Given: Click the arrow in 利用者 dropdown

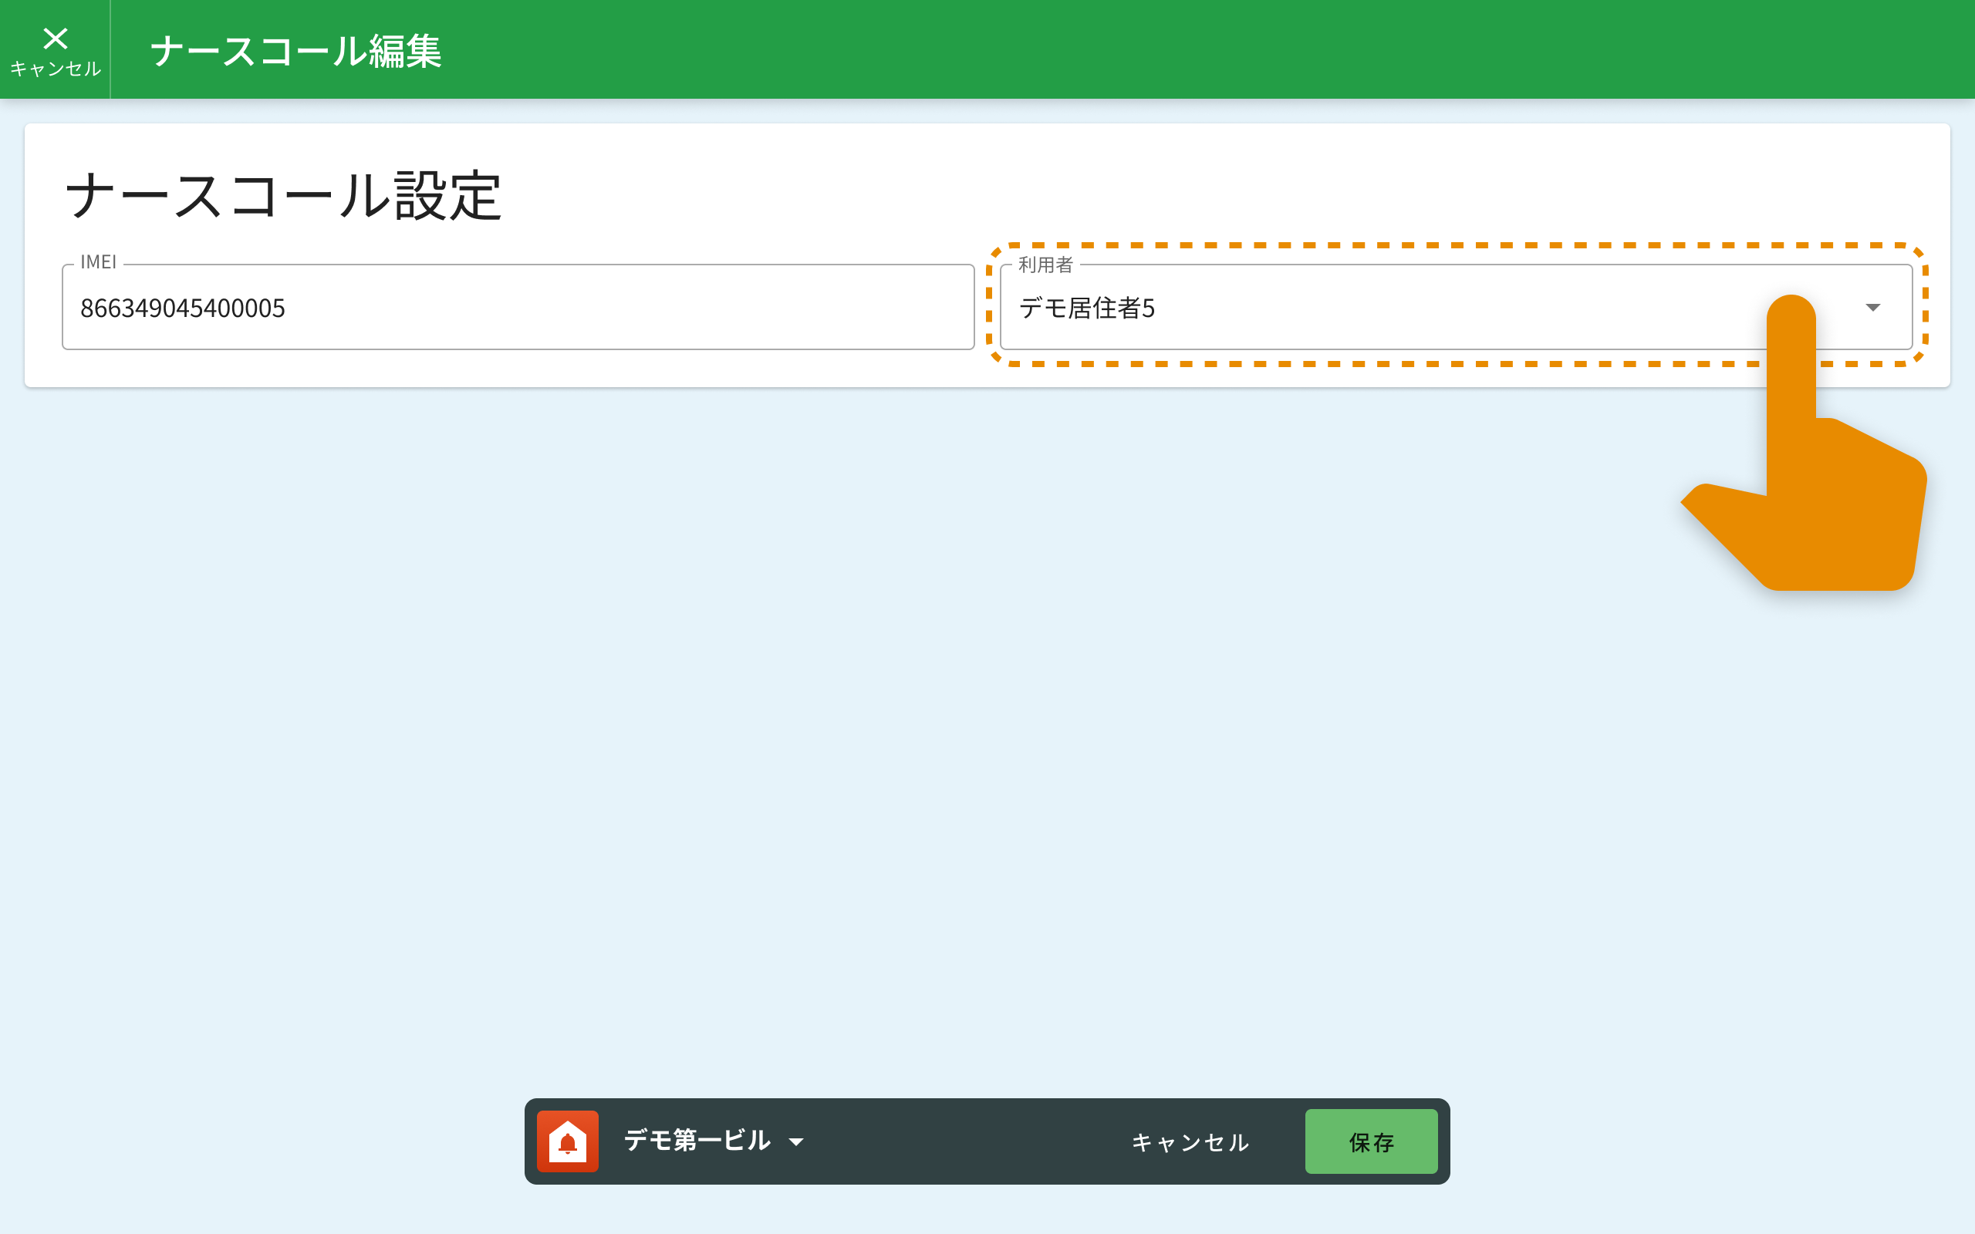Looking at the screenshot, I should 1872,308.
